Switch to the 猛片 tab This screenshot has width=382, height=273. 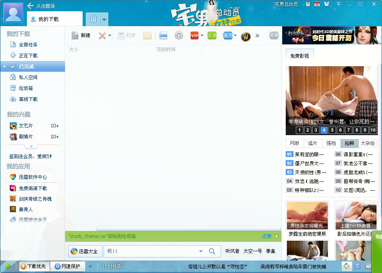313,143
